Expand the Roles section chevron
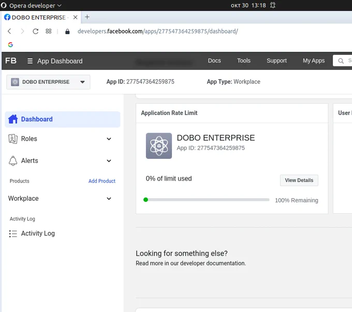 point(109,139)
